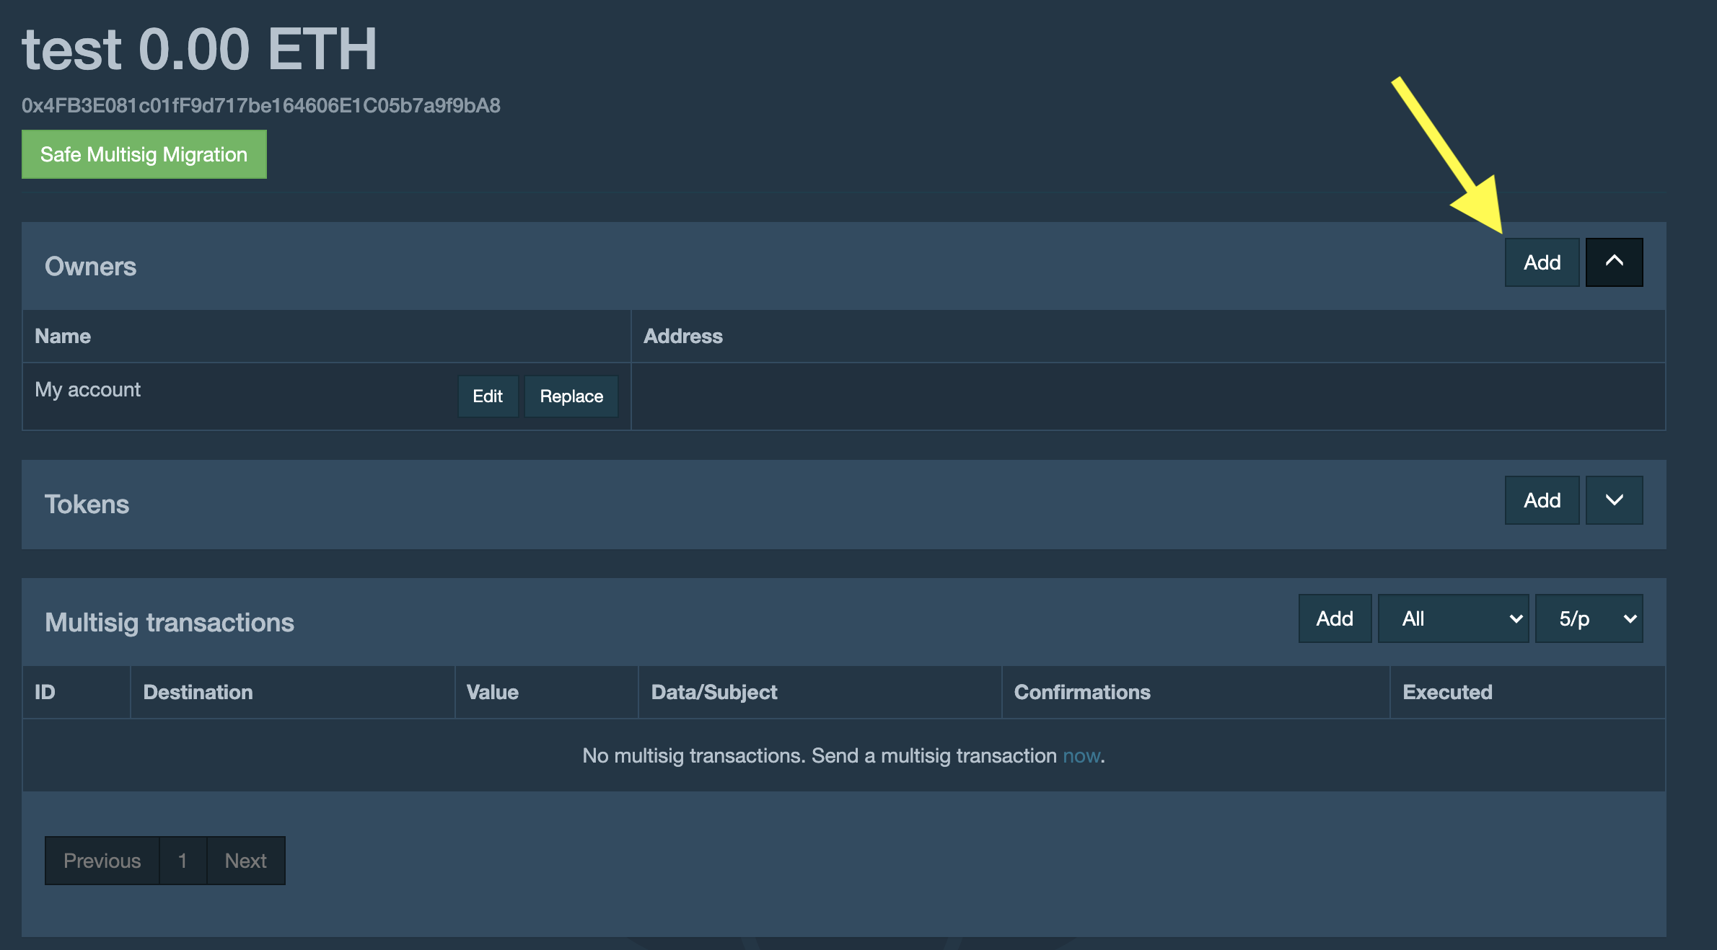
Task: Expand the Tokens section with chevron down
Action: (x=1614, y=500)
